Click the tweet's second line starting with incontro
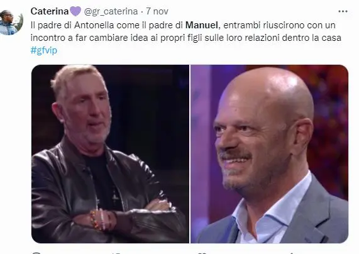 pos(186,38)
